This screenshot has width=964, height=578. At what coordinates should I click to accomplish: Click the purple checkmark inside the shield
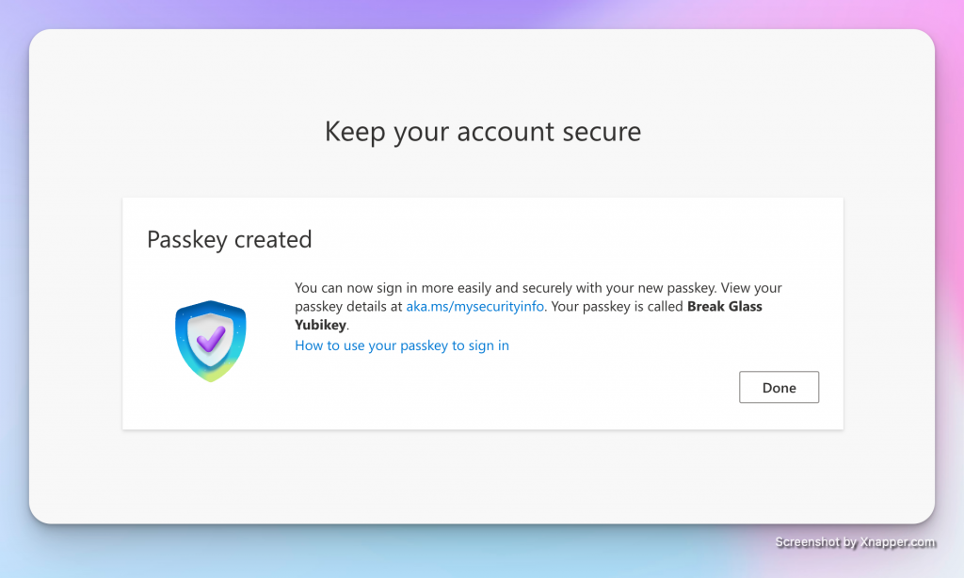click(x=211, y=337)
